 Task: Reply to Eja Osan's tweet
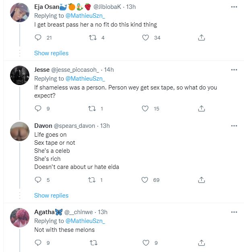pyautogui.click(x=38, y=37)
